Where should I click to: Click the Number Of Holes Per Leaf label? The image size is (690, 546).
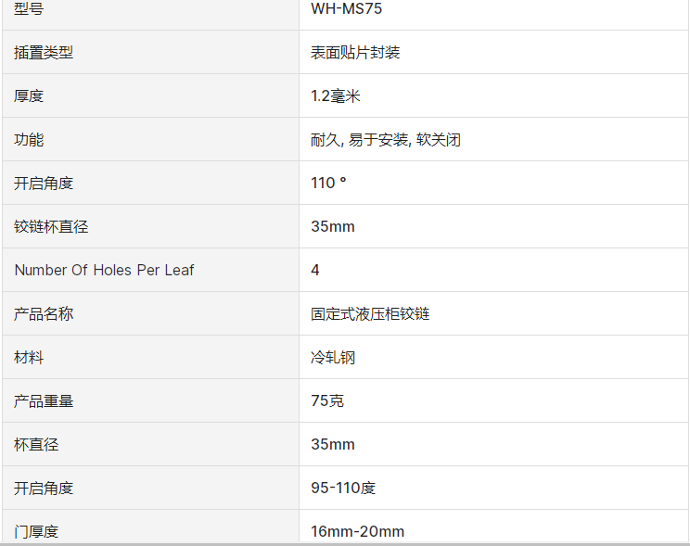click(104, 271)
